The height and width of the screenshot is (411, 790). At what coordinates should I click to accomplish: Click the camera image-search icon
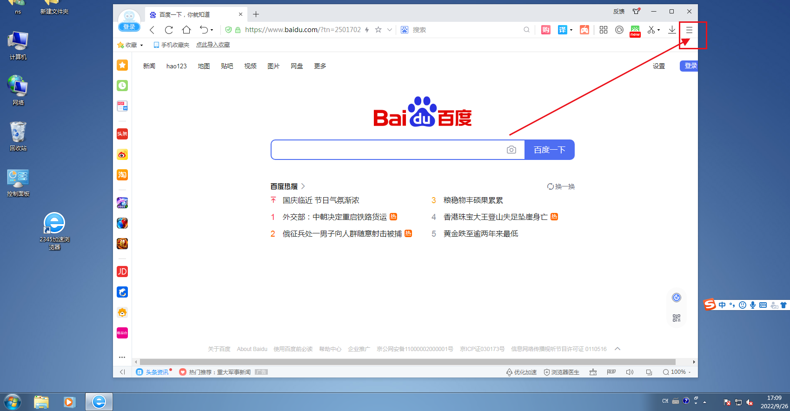click(511, 150)
